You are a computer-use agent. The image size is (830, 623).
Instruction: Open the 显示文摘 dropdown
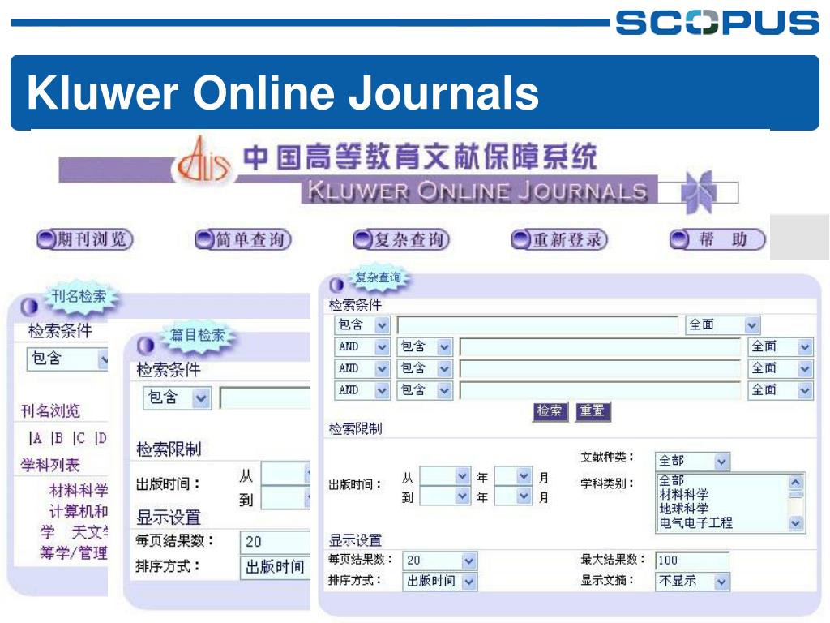[692, 581]
